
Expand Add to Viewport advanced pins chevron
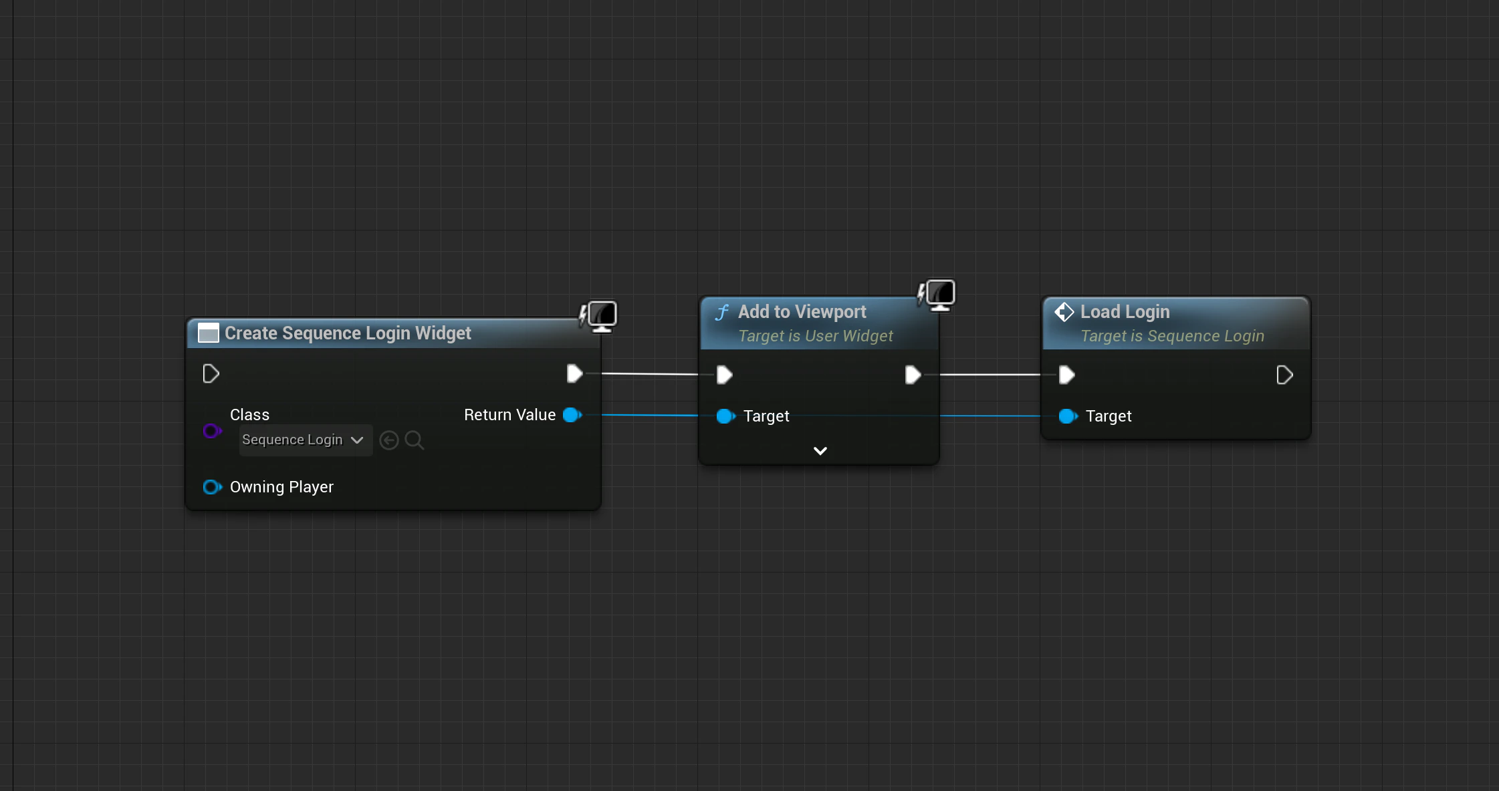tap(820, 451)
